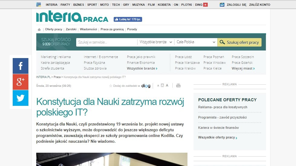The width and height of the screenshot is (296, 166).
Task: Select the medium font size A
Action: pyautogui.click(x=162, y=86)
